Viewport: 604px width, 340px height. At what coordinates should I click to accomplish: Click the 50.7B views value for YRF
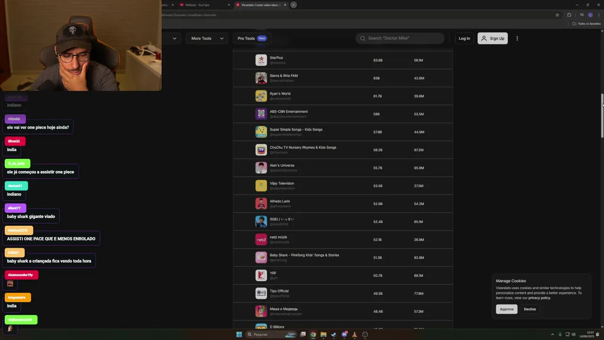click(x=378, y=276)
